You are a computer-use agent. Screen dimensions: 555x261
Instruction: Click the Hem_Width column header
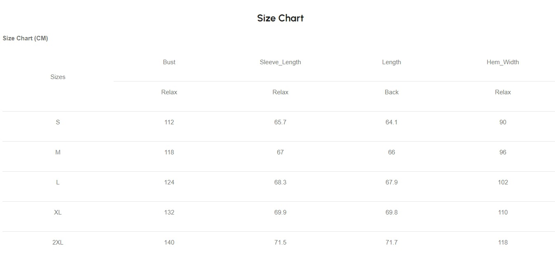503,62
